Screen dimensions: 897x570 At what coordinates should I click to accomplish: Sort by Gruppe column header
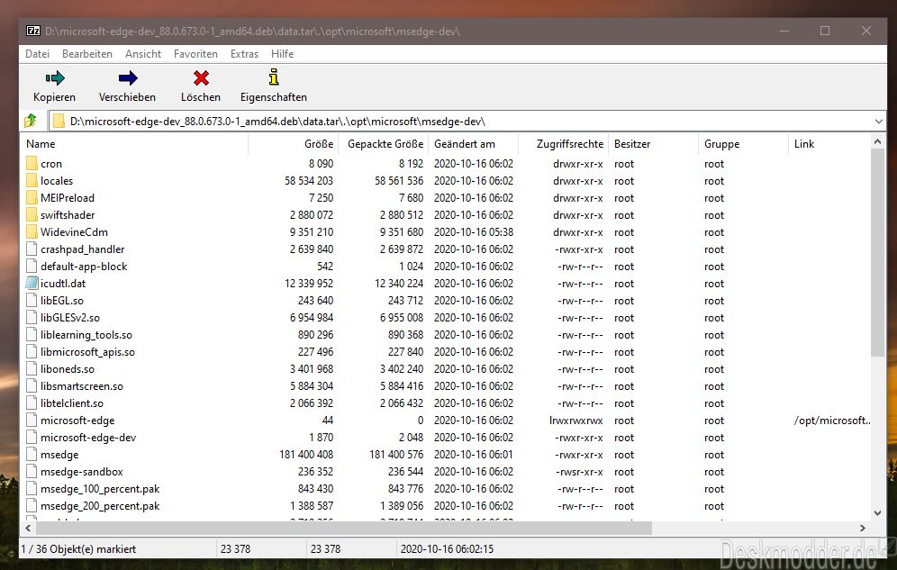pos(744,144)
